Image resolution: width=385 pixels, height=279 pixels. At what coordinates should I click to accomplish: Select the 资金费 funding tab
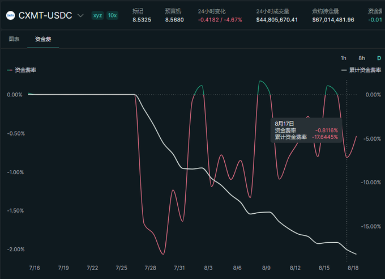coord(43,39)
